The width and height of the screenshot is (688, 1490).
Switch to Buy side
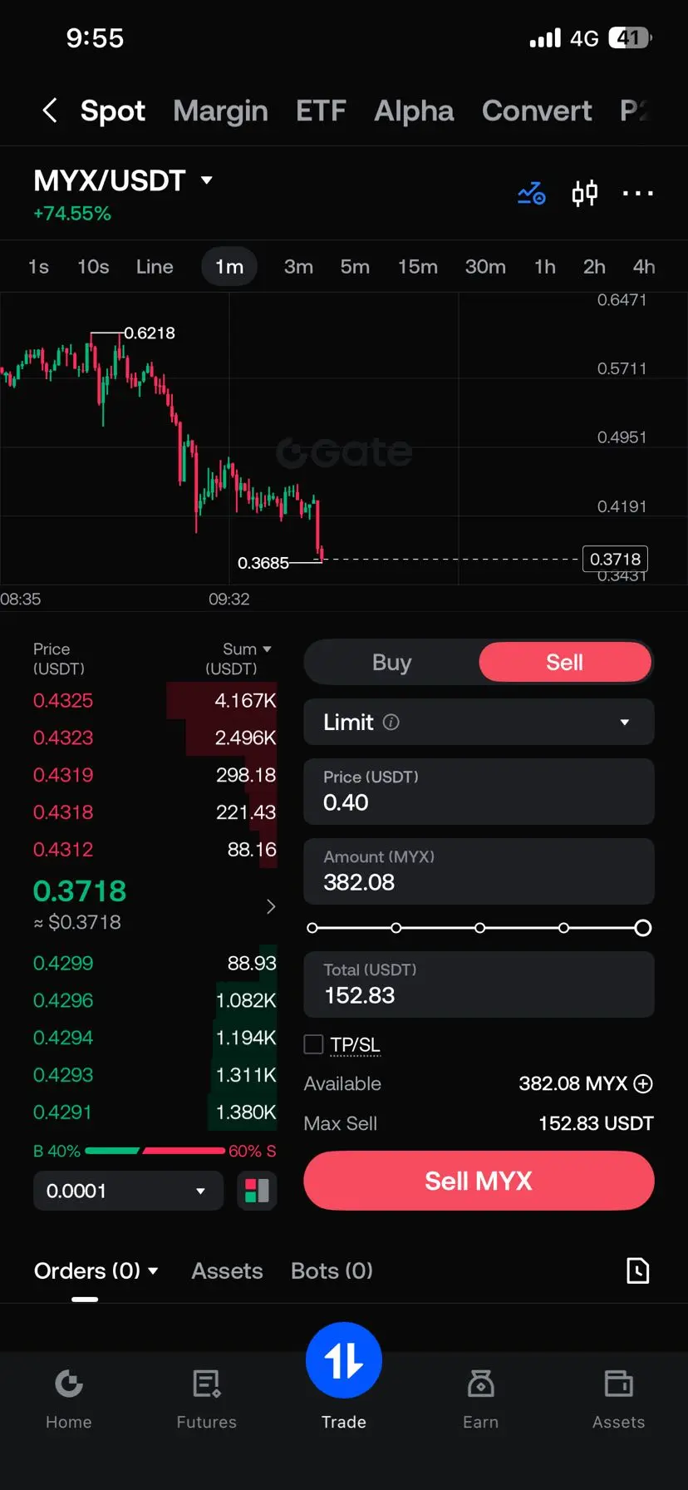tap(391, 663)
